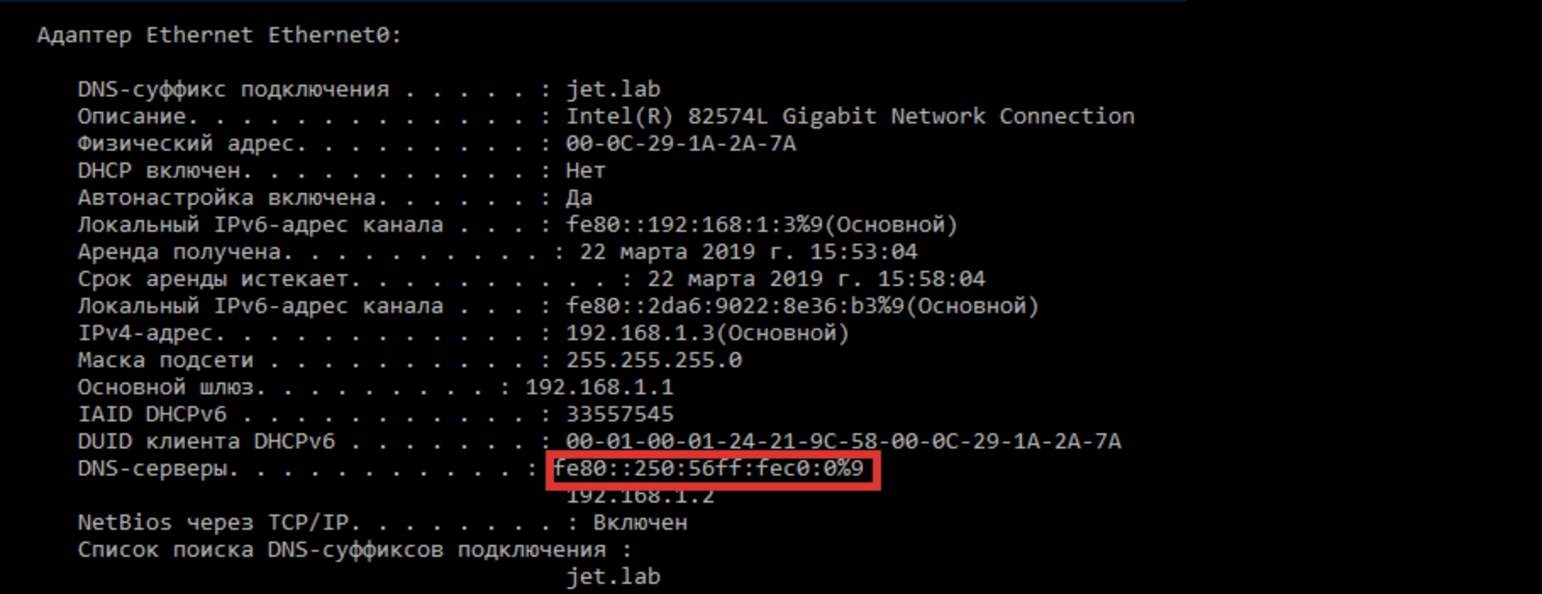Select the IPv4 address 192.168.1.3
Image resolution: width=1542 pixels, height=594 pixels.
641,333
